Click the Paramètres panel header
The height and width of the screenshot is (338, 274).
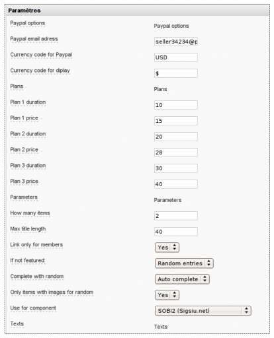137,11
